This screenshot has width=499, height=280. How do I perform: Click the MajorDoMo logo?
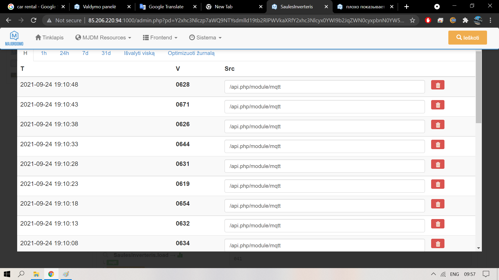pos(14,38)
